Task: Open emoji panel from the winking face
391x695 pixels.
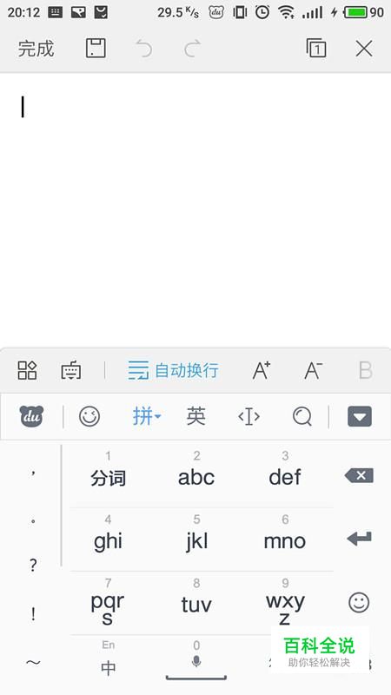Action: tap(89, 417)
